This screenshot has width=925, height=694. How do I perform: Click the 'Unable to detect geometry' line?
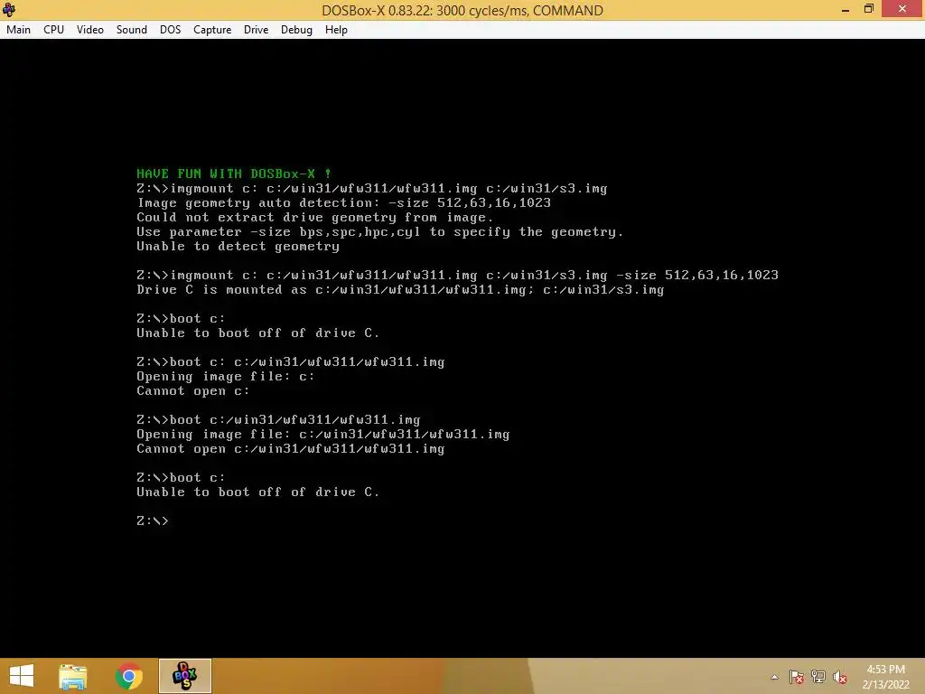[x=238, y=246]
